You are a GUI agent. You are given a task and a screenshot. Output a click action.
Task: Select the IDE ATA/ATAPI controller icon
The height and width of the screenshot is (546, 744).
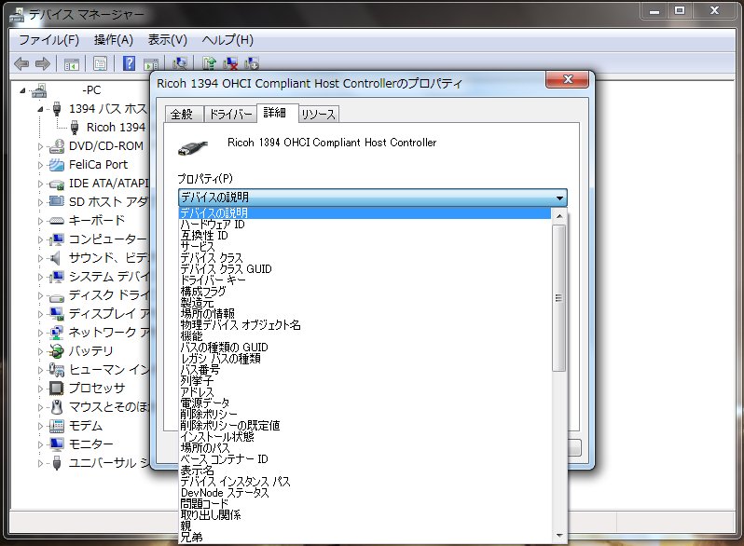click(57, 184)
